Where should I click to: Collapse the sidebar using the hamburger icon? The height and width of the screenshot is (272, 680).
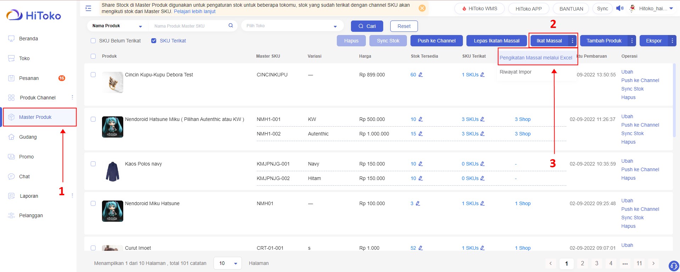tap(89, 8)
